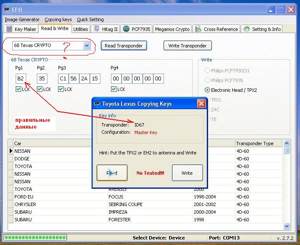Click Write in the copying keys dialog
Screen dimensions: 300x245
187,173
